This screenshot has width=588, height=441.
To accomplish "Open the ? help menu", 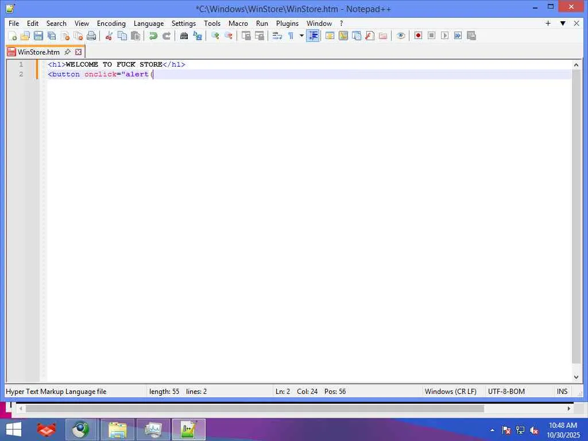I will (x=341, y=23).
